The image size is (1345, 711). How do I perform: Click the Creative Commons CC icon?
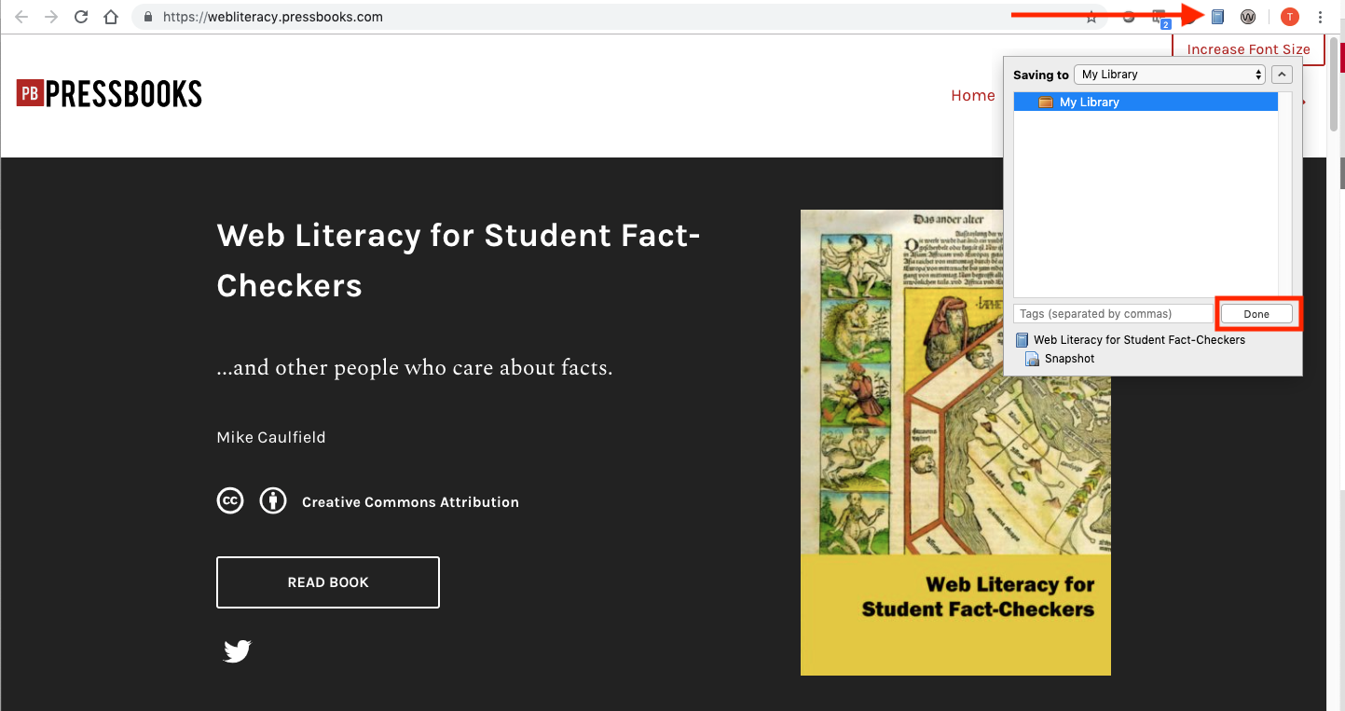pos(230,501)
